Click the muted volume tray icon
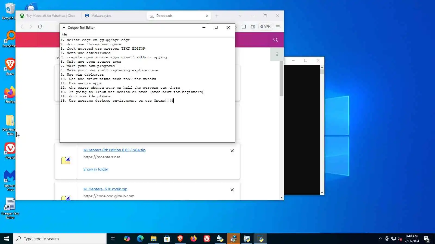The height and width of the screenshot is (244, 435). (400, 239)
